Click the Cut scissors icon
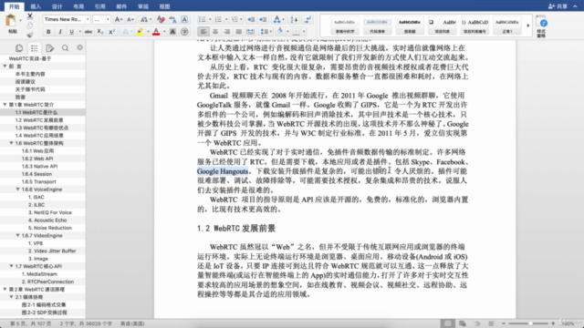Screen dimensions: 584x328 pos(30,16)
